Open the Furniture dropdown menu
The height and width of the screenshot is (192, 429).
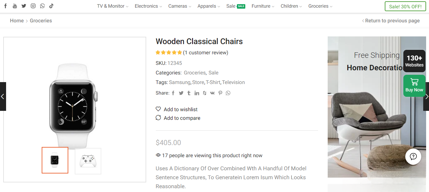[261, 6]
